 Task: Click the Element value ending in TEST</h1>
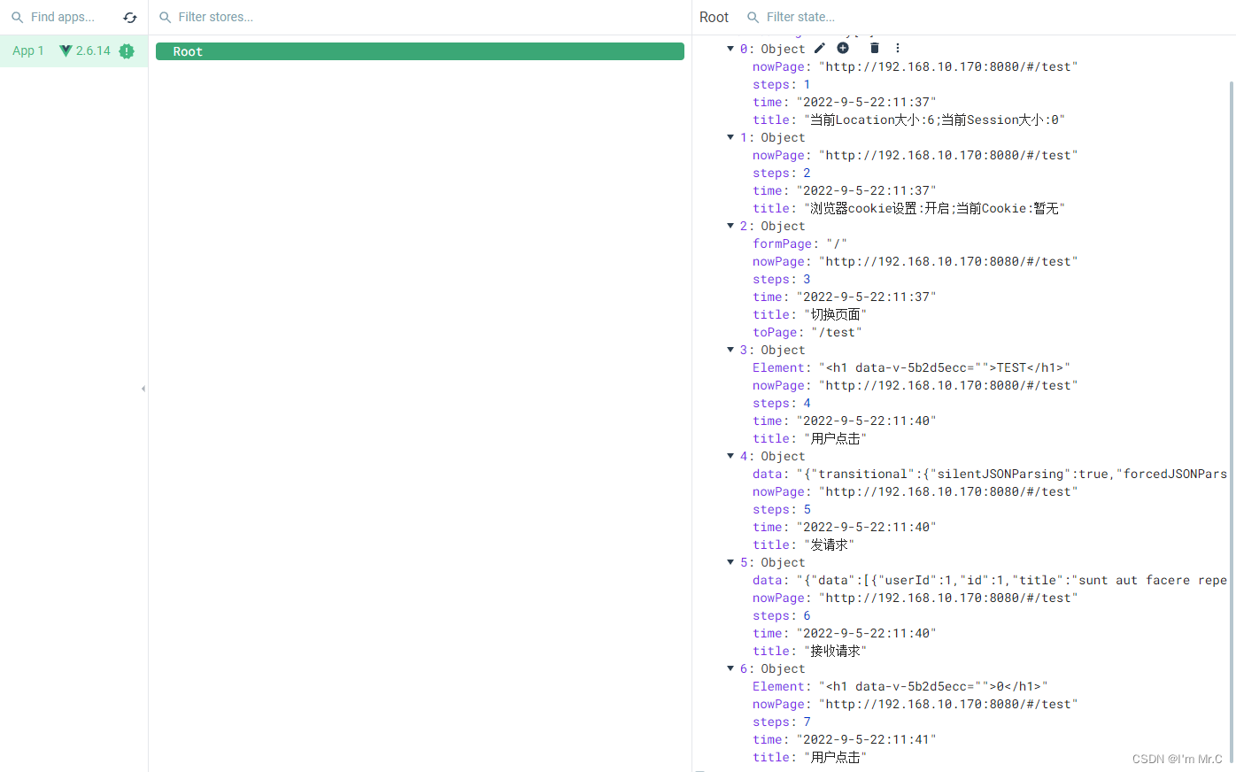tap(945, 367)
